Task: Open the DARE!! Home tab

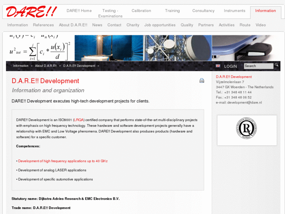Action: (79, 11)
